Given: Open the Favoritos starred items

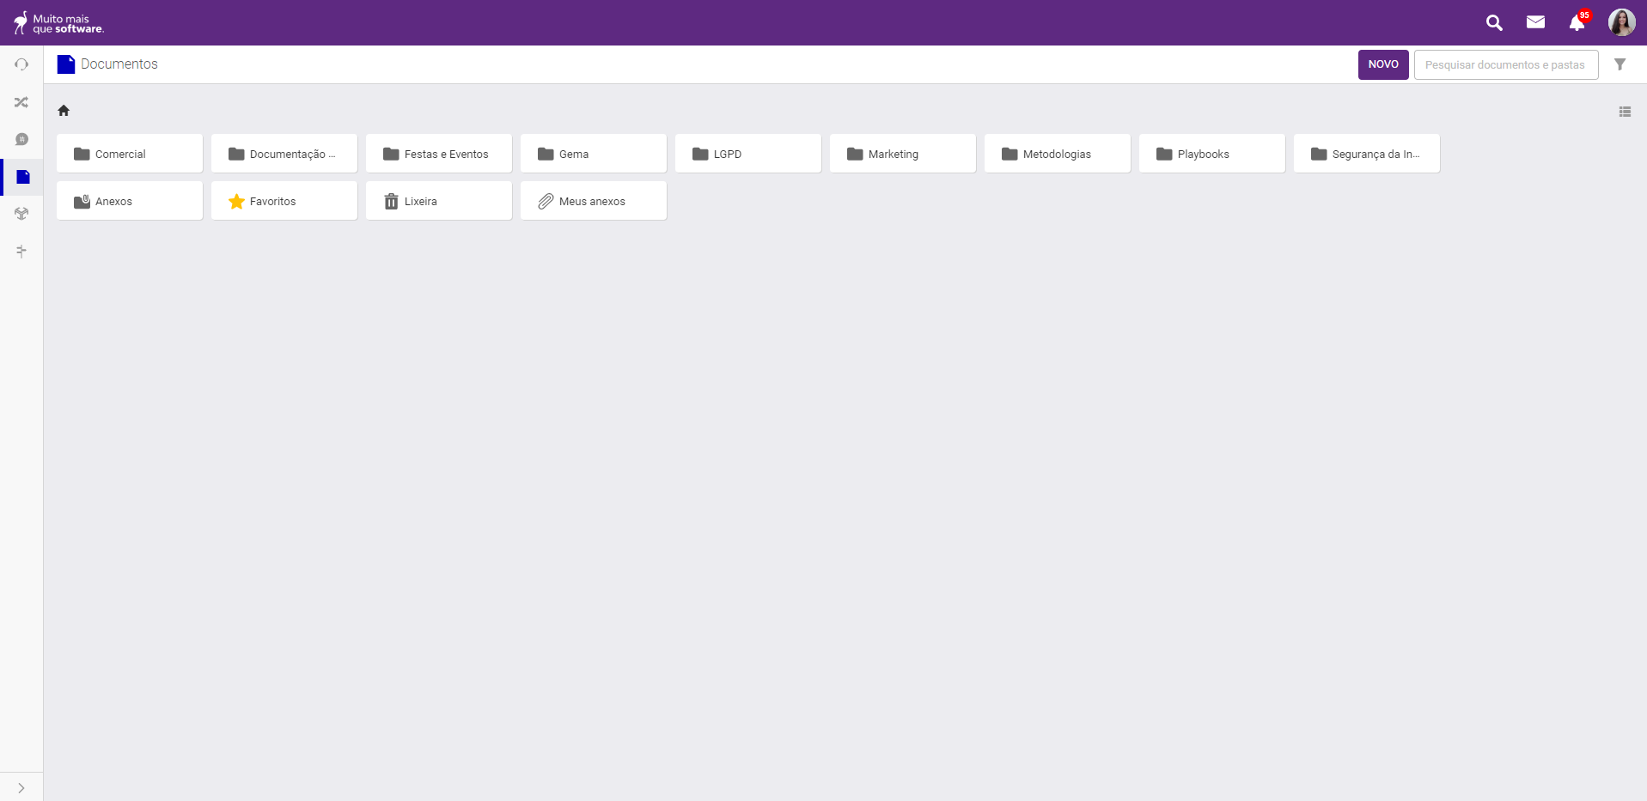Looking at the screenshot, I should [284, 201].
